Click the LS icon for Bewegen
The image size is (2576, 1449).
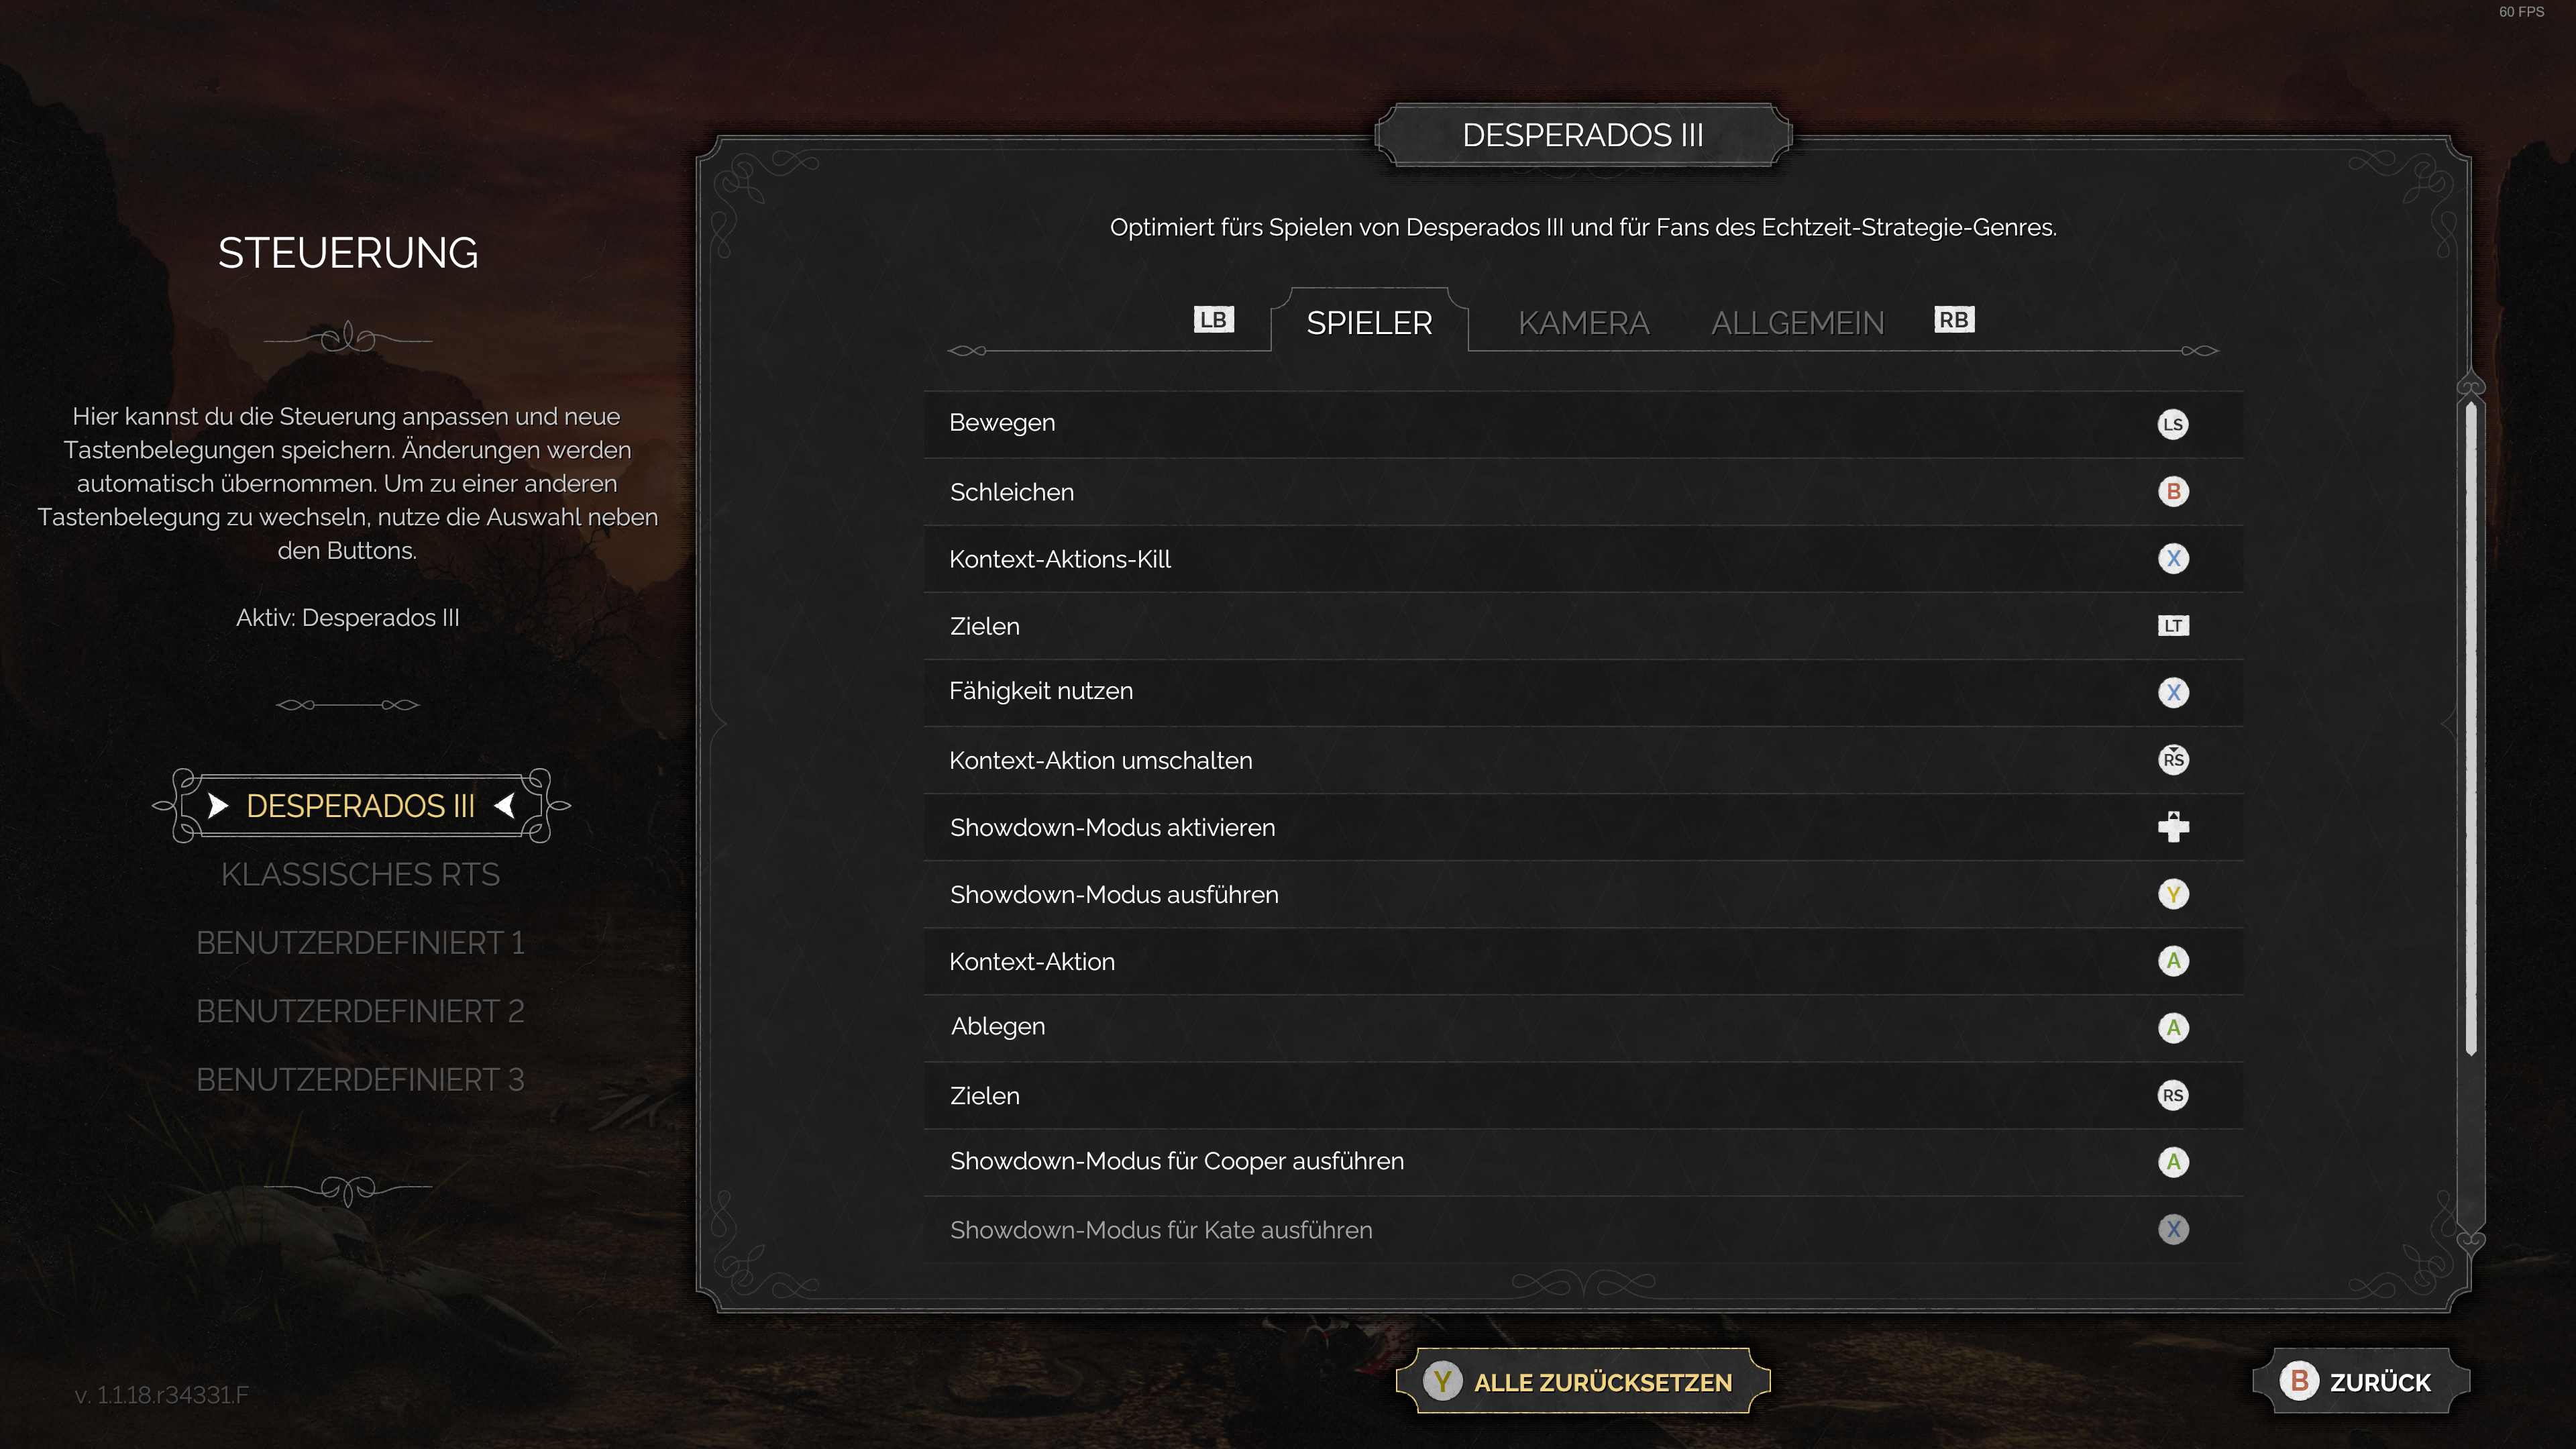pos(2172,424)
